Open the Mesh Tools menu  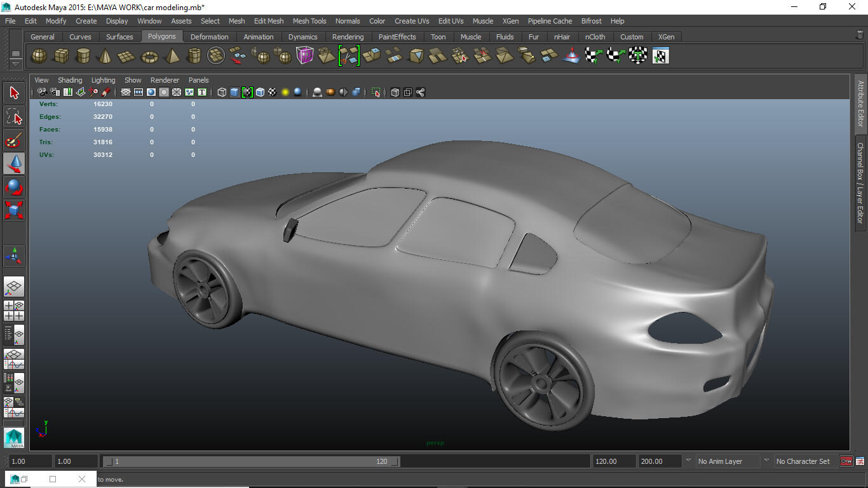pos(309,21)
